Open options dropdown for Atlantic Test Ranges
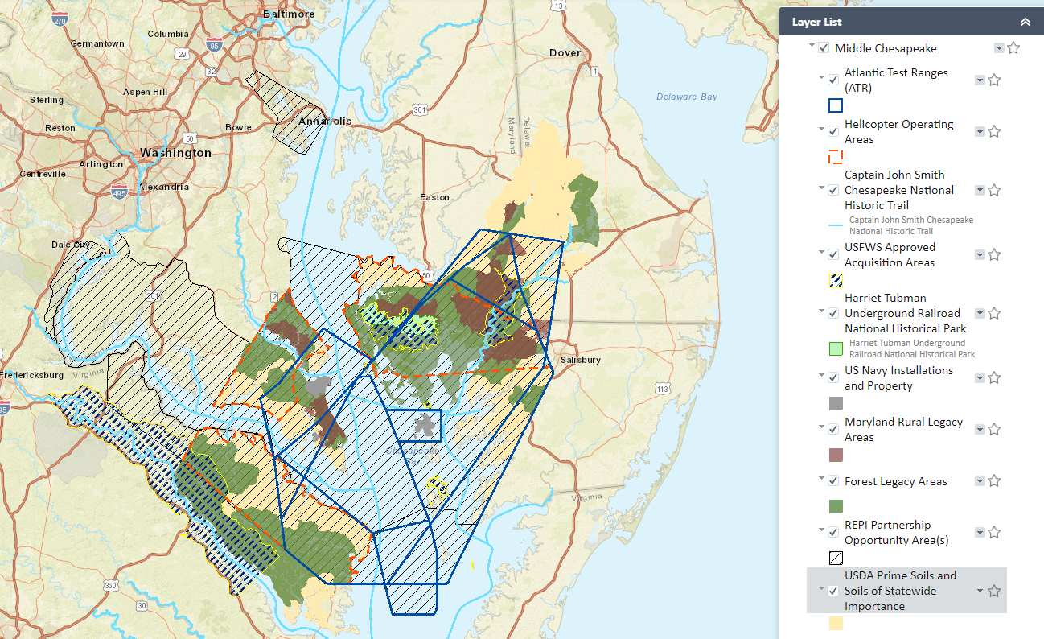The height and width of the screenshot is (639, 1044). pyautogui.click(x=980, y=80)
